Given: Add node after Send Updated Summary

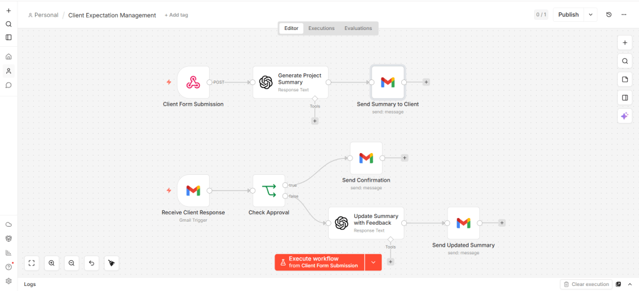Looking at the screenshot, I should pyautogui.click(x=502, y=223).
